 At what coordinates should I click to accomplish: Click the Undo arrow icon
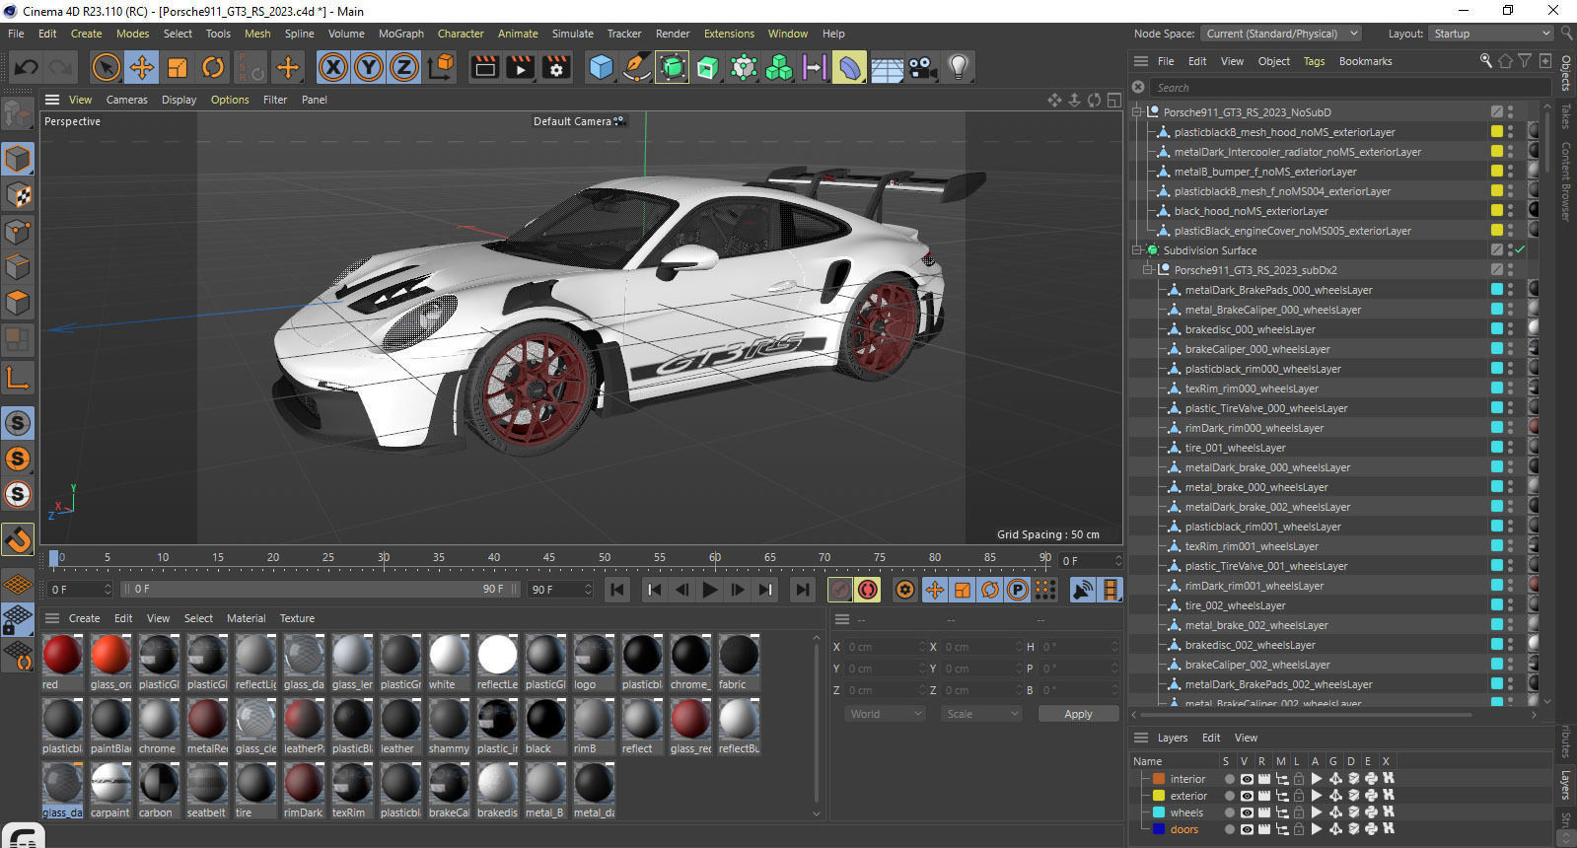pyautogui.click(x=27, y=67)
